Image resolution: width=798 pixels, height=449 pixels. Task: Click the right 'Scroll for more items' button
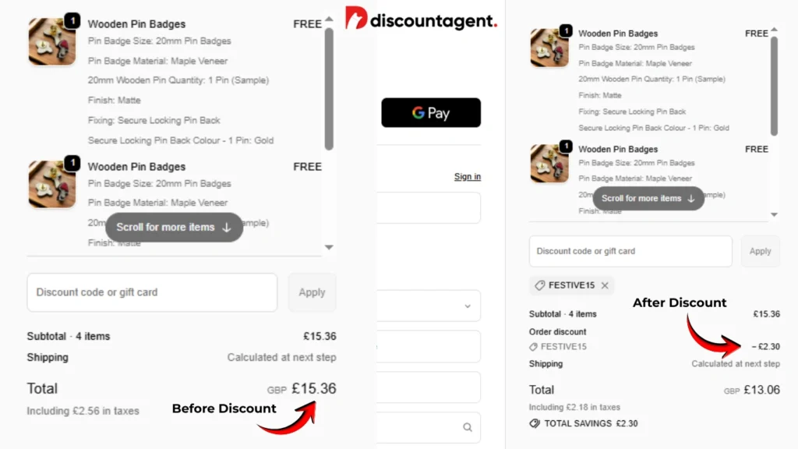click(648, 199)
